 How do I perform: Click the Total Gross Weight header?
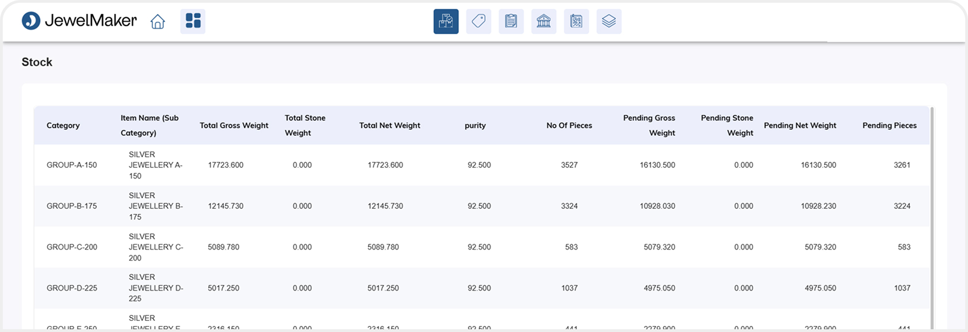[x=234, y=125]
